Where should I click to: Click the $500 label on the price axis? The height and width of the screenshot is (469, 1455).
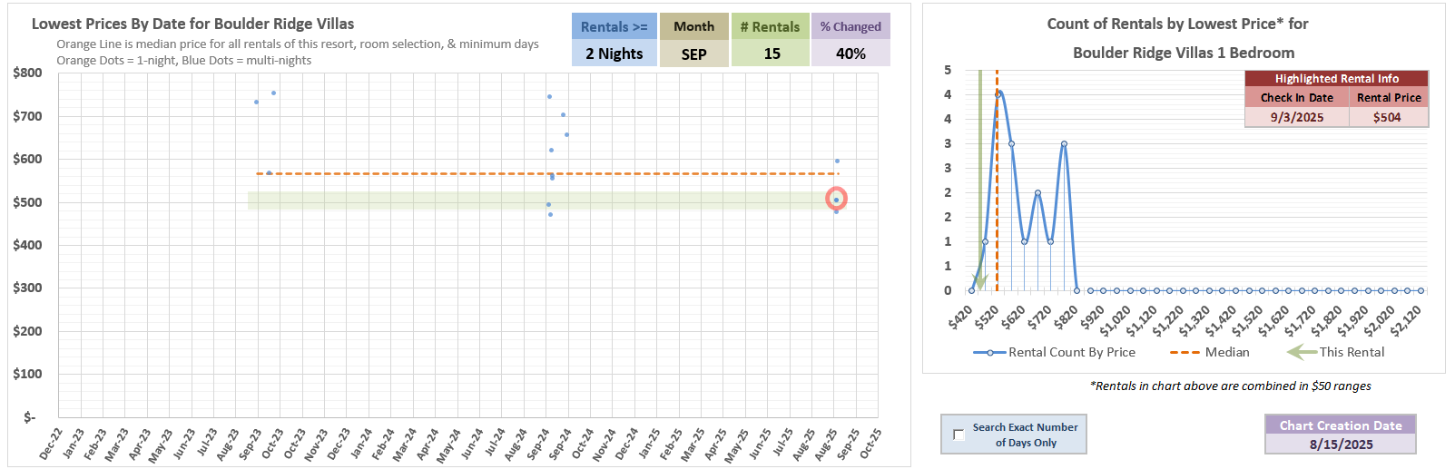(x=27, y=202)
